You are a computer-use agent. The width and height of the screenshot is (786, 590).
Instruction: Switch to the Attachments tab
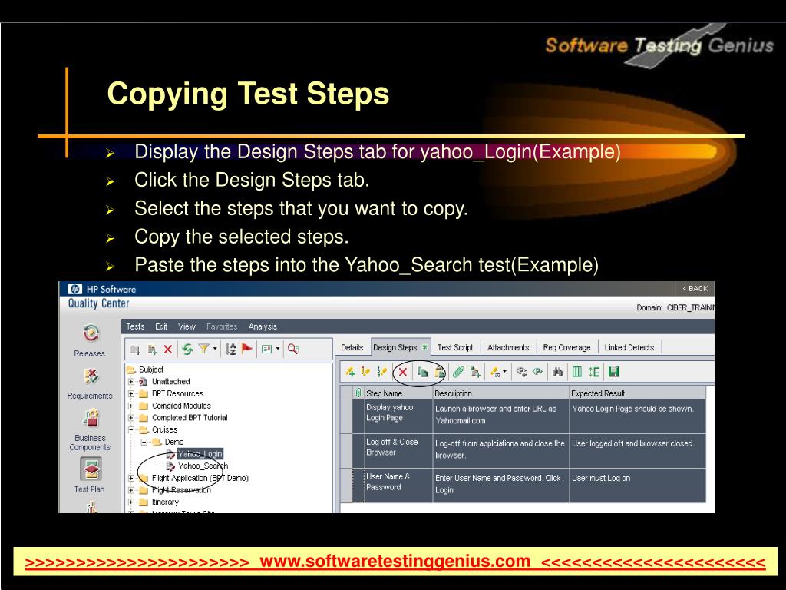508,347
